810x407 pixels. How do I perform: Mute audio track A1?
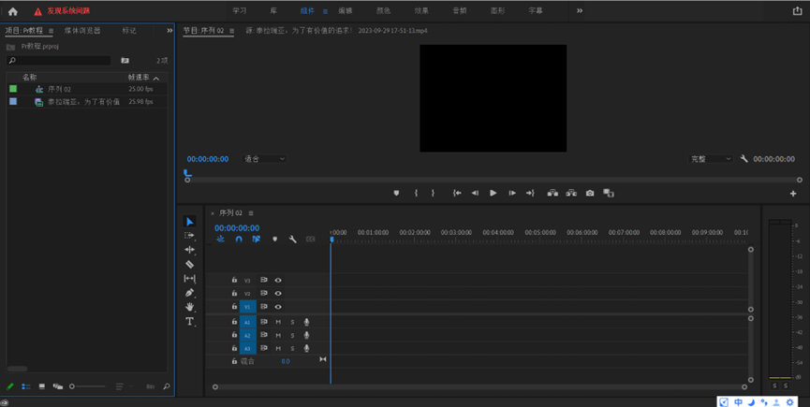pos(278,322)
